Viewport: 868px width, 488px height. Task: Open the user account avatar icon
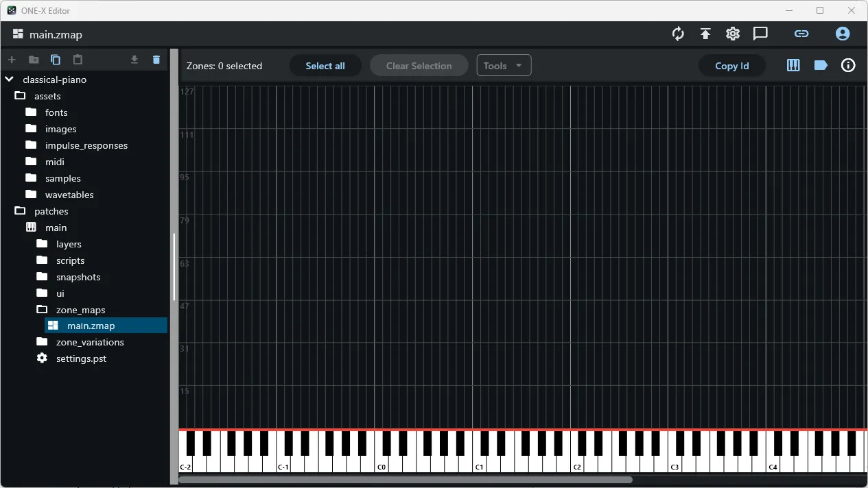pyautogui.click(x=843, y=34)
